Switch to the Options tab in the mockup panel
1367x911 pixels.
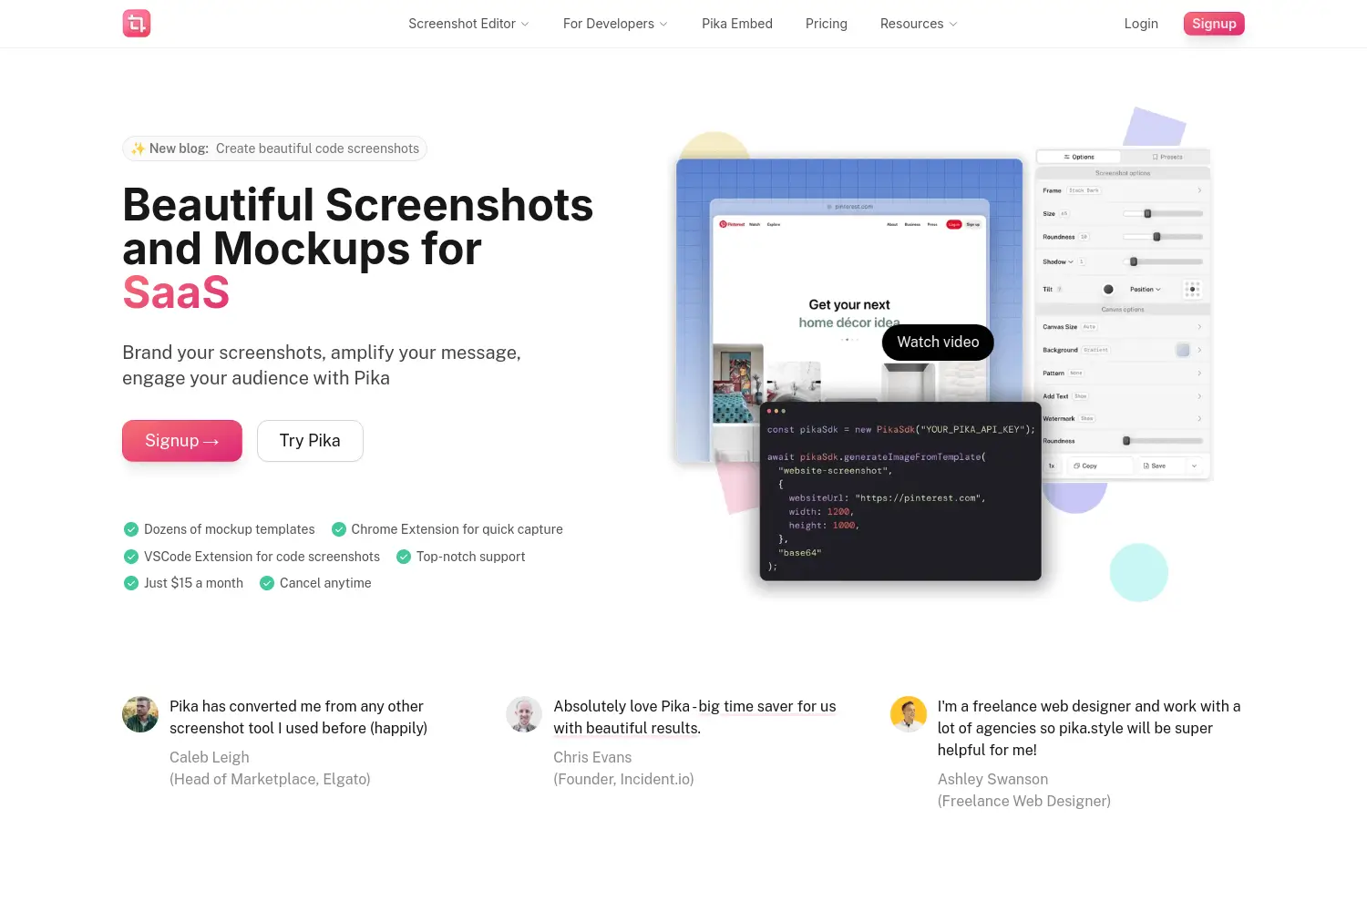point(1079,157)
